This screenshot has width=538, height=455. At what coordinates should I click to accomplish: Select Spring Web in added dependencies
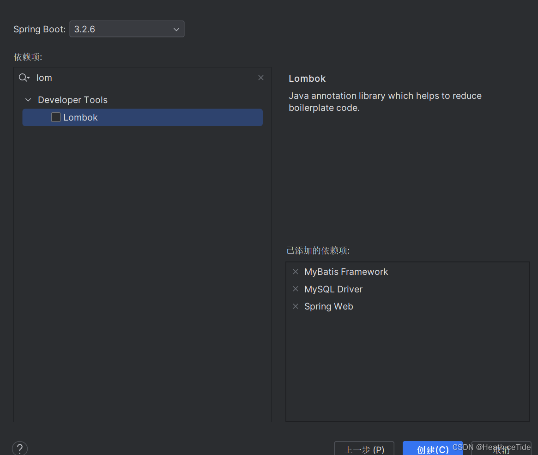(328, 306)
